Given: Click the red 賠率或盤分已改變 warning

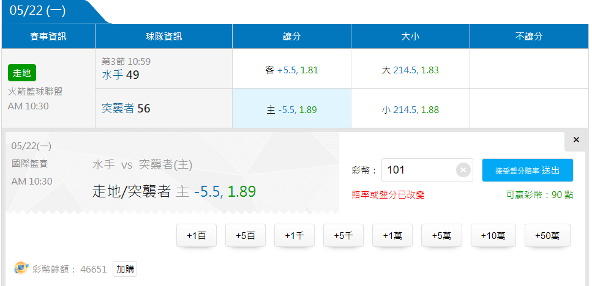Looking at the screenshot, I should tap(388, 195).
